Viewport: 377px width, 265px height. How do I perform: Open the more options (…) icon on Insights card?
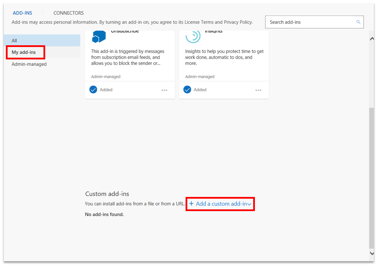(258, 89)
